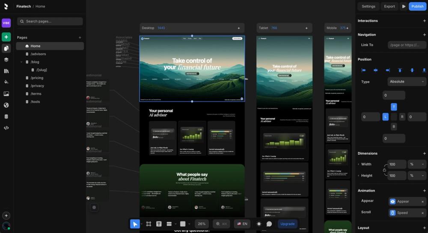Click the invite plus circle icon
Image resolution: width=428 pixels, height=233 pixels.
coord(6,215)
